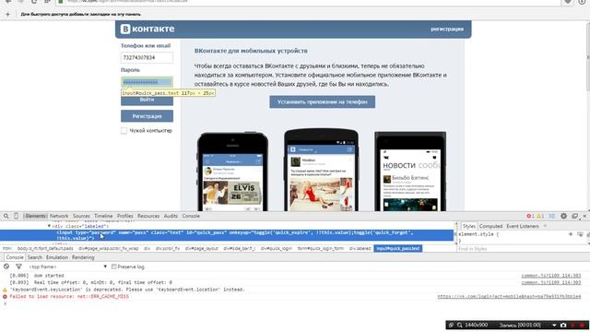Select the 'div.labeled' breadcrumb

[x=360, y=248]
